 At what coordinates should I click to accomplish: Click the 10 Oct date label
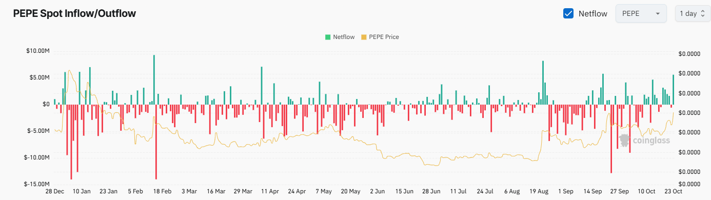click(646, 191)
